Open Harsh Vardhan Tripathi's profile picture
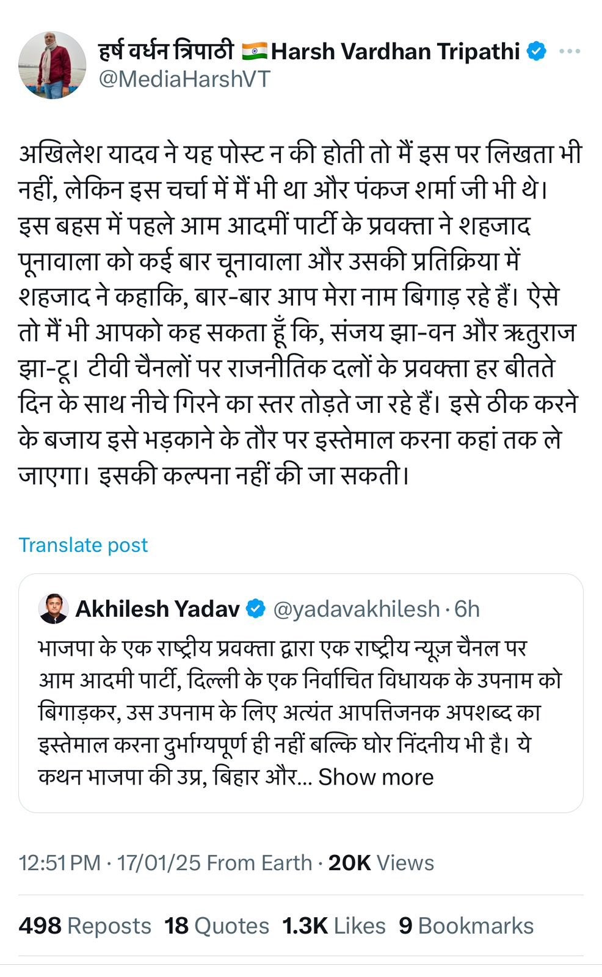 [x=53, y=65]
